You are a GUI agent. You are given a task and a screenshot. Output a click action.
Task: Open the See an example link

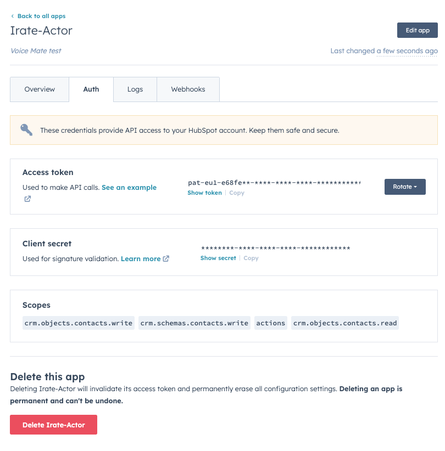pos(129,188)
